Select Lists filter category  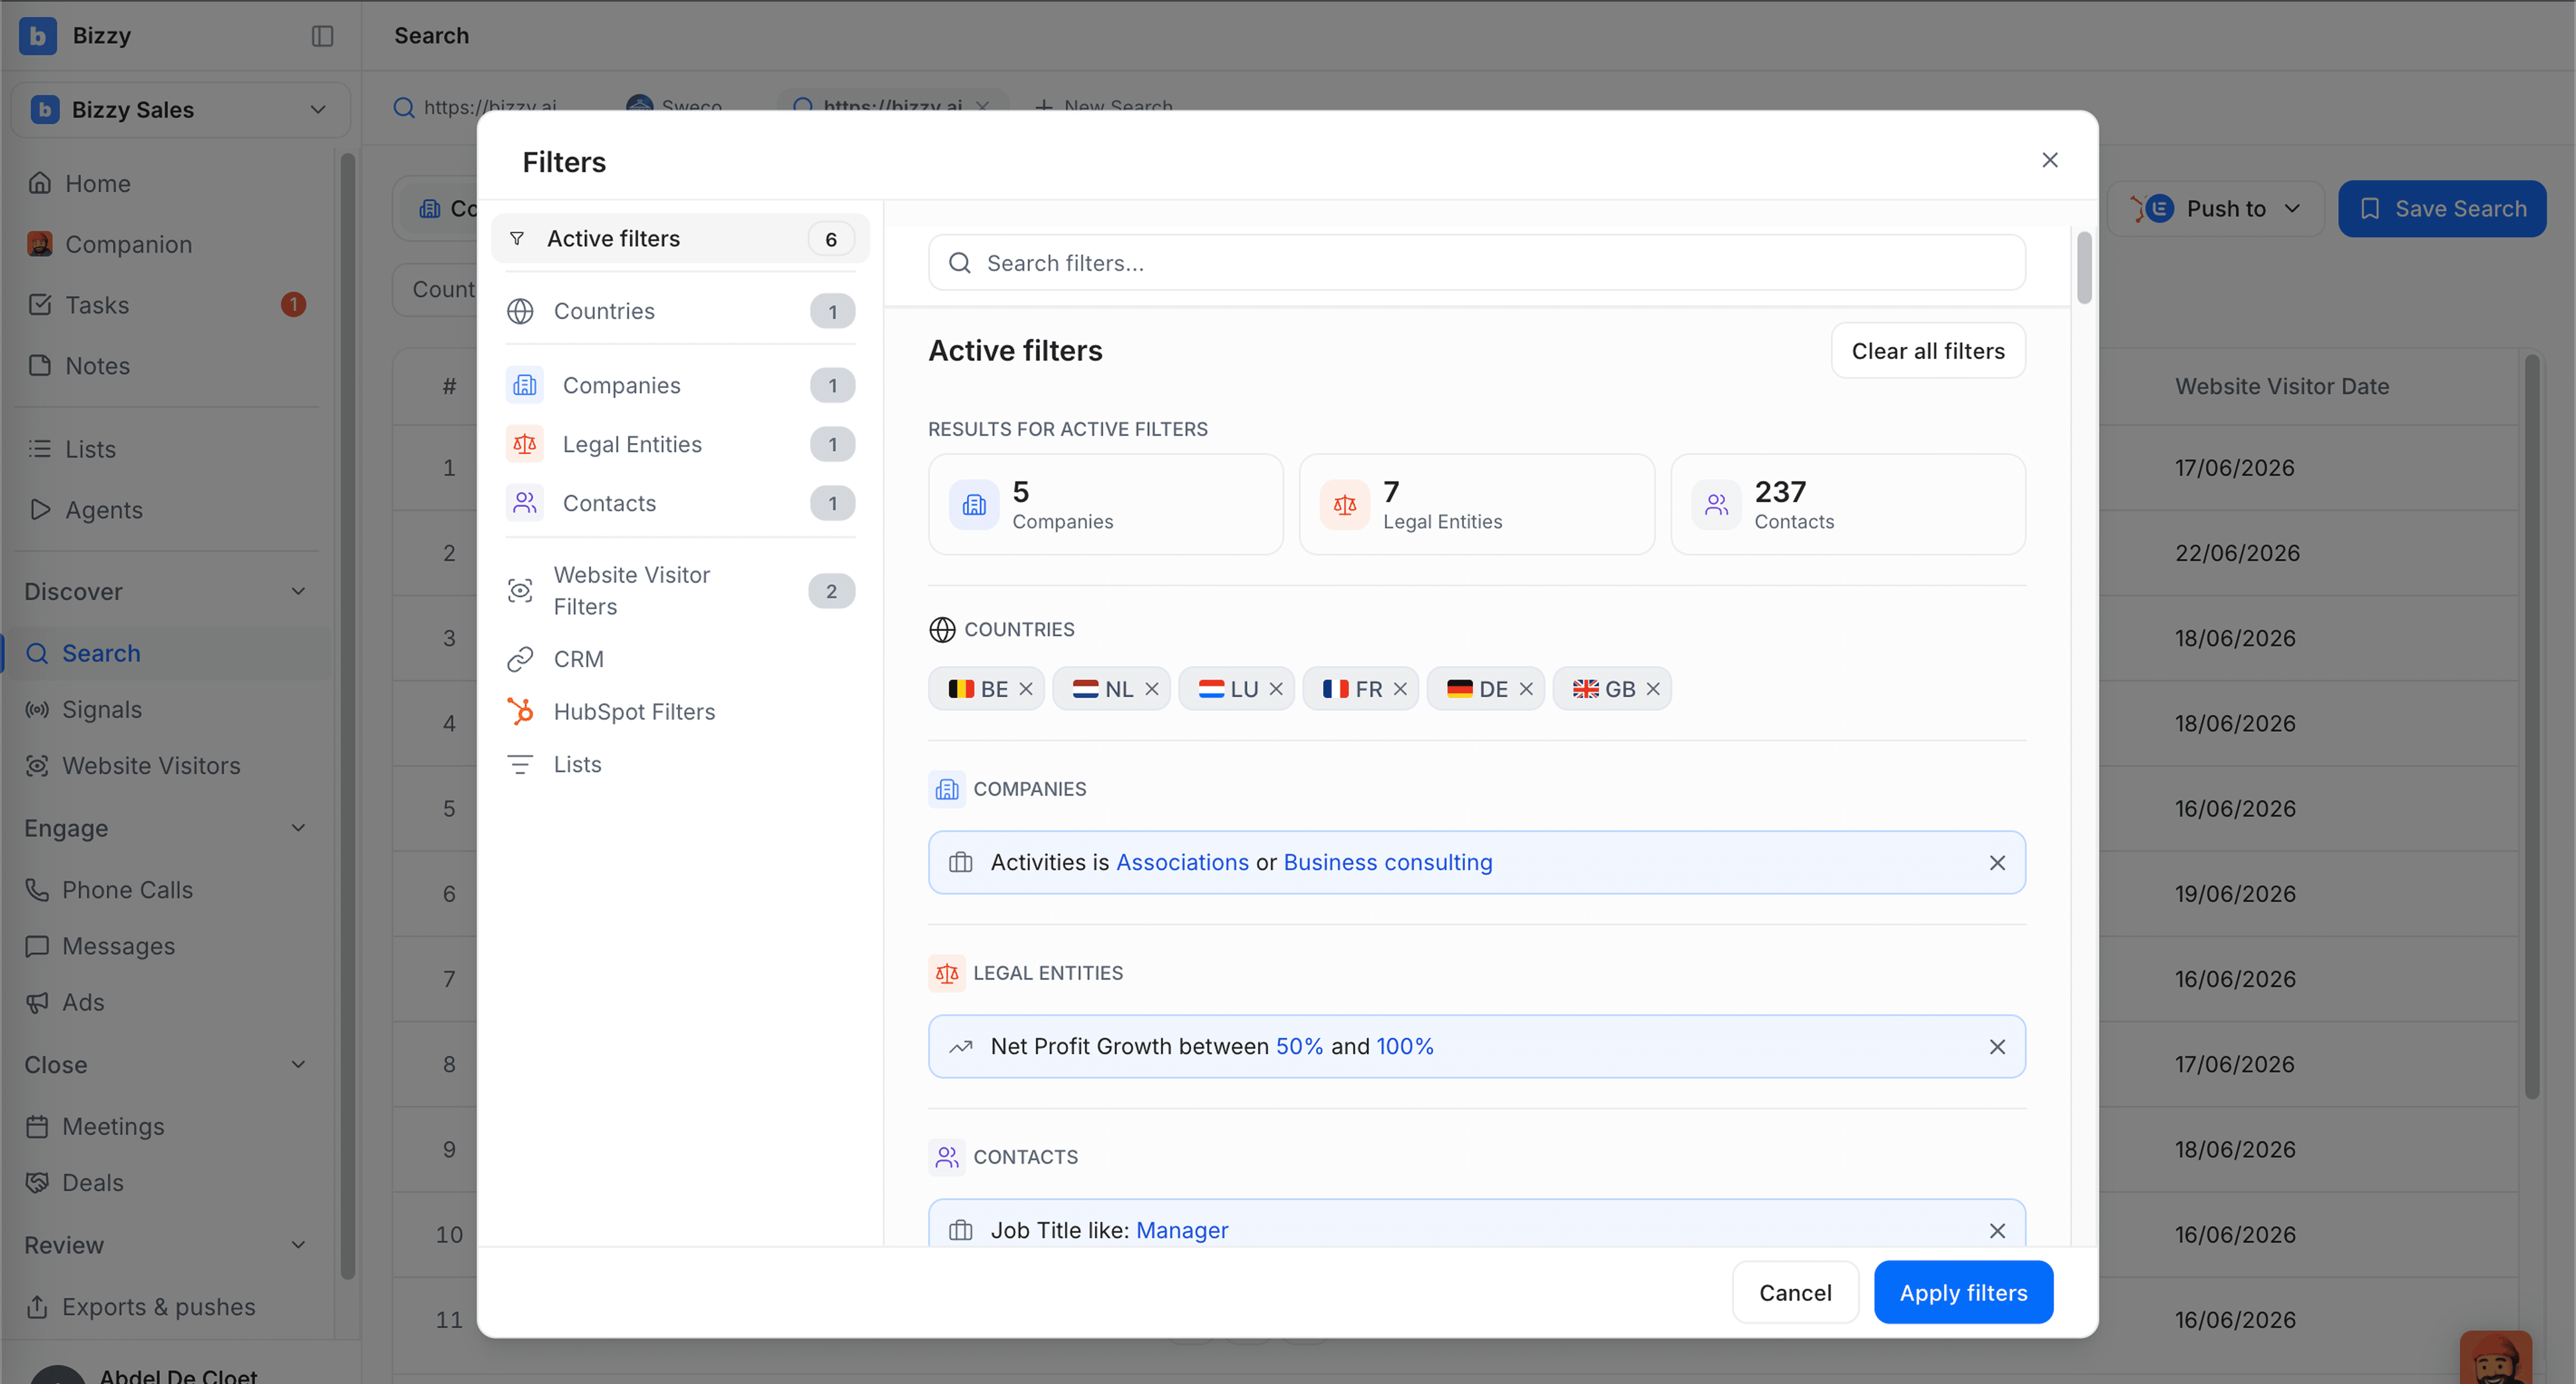point(680,765)
